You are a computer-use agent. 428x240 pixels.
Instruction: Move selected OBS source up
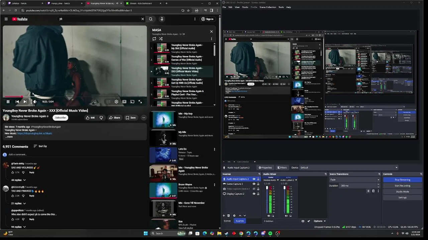[240, 216]
